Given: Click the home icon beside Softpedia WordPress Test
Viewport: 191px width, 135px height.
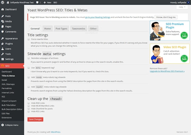Looking at the screenshot, I should click(x=8, y=3).
